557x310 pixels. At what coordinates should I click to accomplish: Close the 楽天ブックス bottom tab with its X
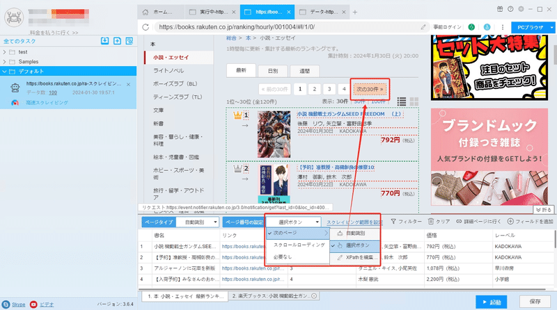coord(314,296)
